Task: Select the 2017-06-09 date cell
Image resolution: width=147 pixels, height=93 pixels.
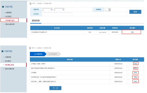Action: tap(102, 32)
